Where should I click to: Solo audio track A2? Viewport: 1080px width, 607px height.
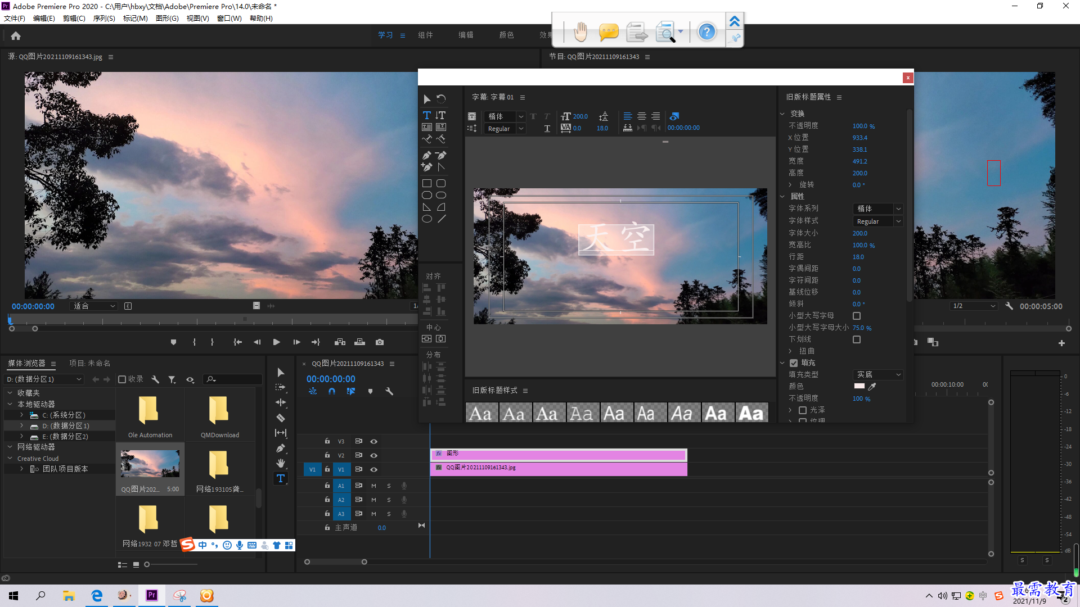[389, 500]
